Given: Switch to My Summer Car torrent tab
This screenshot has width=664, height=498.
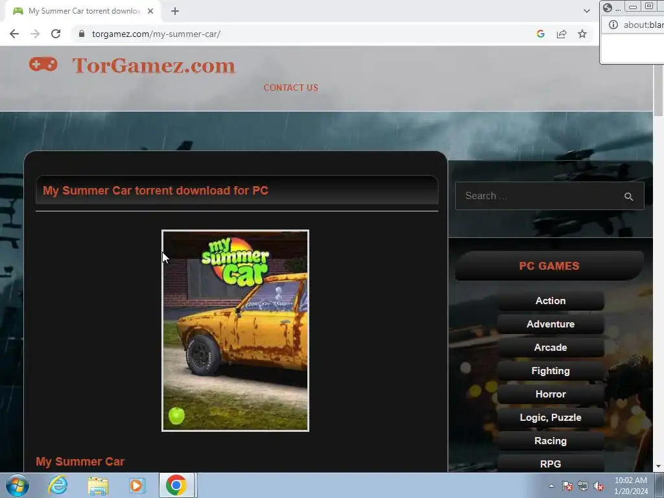Looking at the screenshot, I should point(83,11).
